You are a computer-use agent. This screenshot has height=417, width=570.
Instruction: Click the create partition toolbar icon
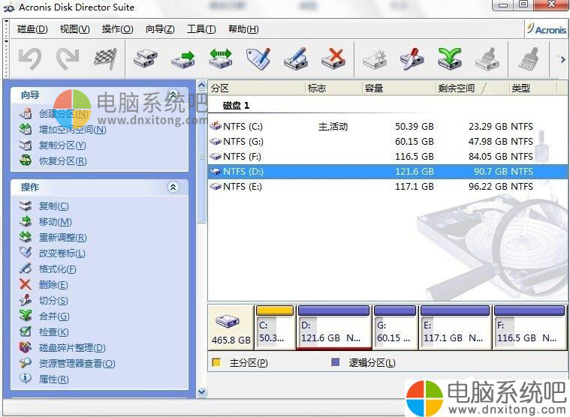click(x=375, y=58)
